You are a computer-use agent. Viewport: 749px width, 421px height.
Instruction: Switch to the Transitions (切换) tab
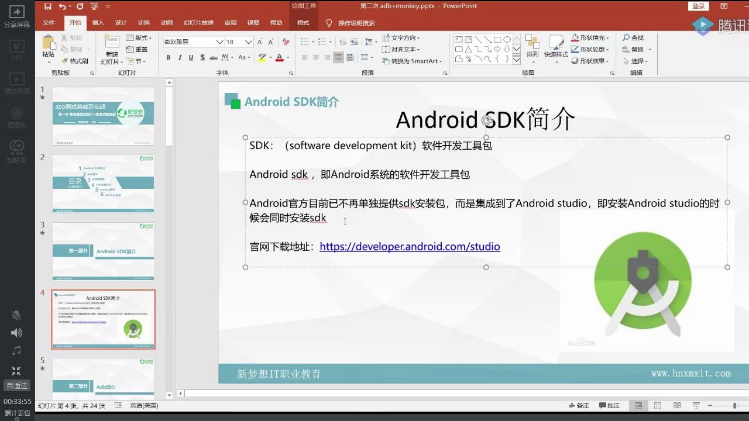[x=144, y=23]
